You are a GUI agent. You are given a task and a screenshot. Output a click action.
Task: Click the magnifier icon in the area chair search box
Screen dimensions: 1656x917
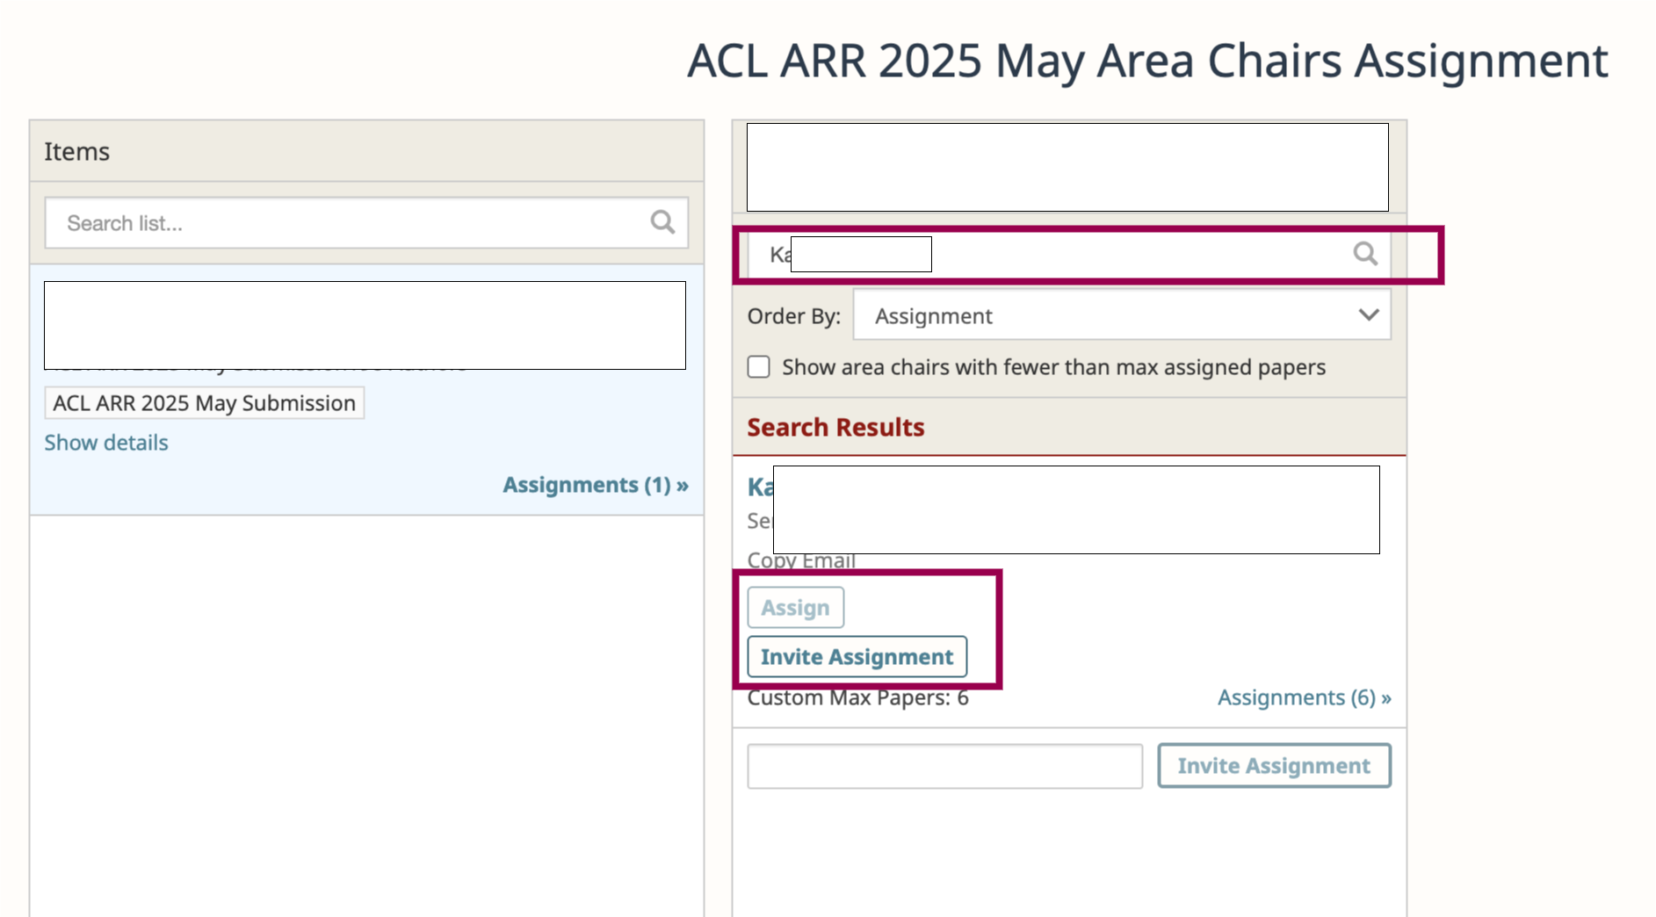click(x=1364, y=254)
